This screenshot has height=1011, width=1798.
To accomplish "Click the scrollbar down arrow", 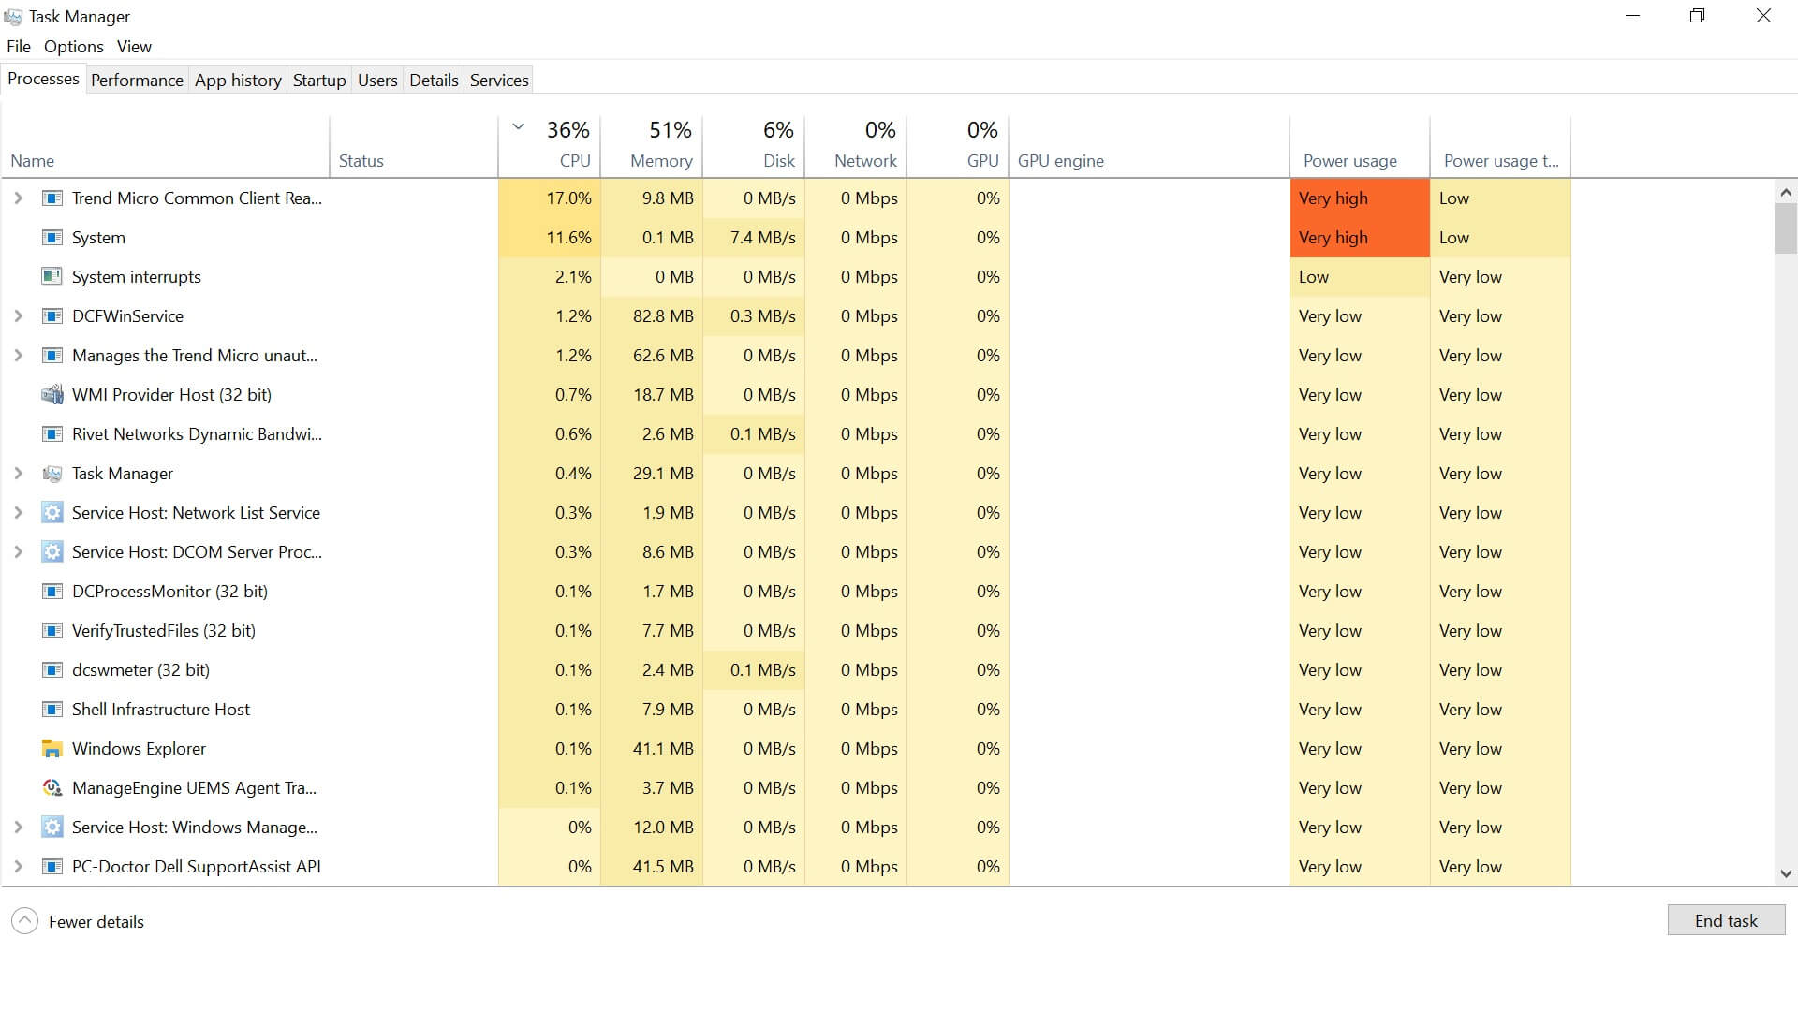I will [x=1786, y=873].
